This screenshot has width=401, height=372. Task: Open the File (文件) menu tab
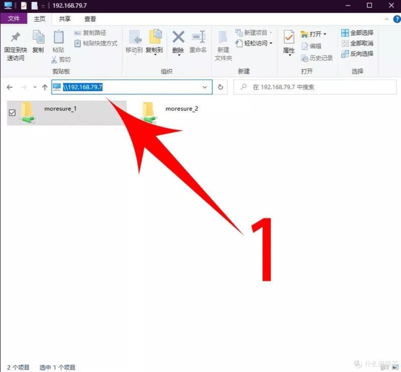[14, 19]
